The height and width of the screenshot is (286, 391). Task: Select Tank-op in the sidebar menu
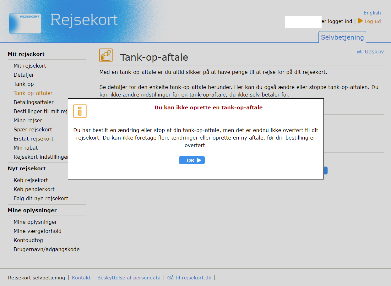point(24,84)
